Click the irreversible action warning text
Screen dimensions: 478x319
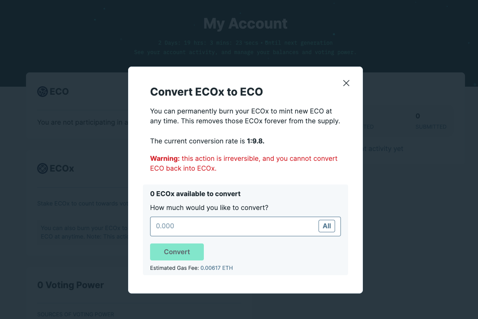click(x=244, y=163)
